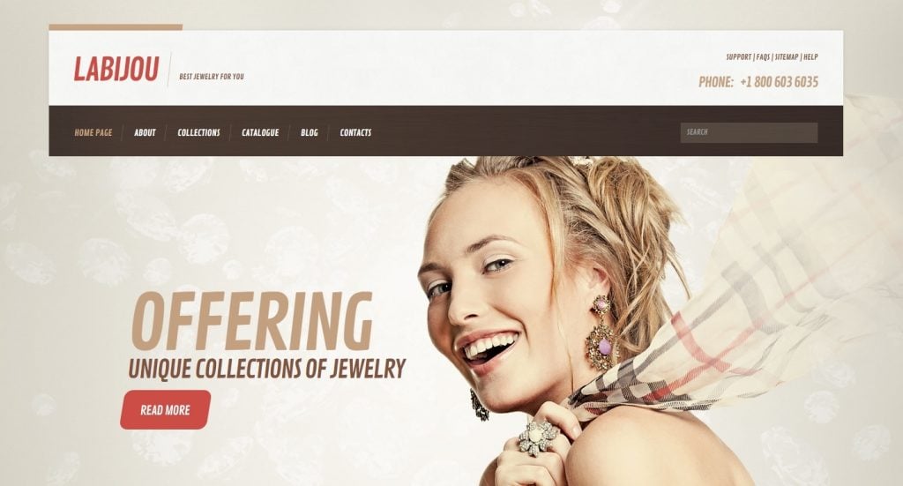The image size is (903, 486).
Task: Click the Read More button
Action: pos(165,409)
